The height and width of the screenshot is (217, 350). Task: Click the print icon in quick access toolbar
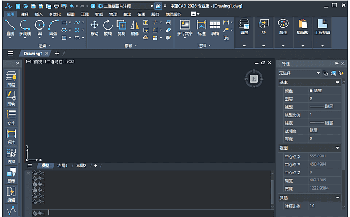pos(56,6)
